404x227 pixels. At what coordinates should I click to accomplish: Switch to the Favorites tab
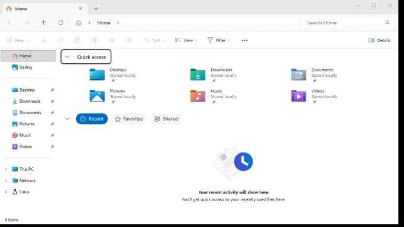coord(129,119)
